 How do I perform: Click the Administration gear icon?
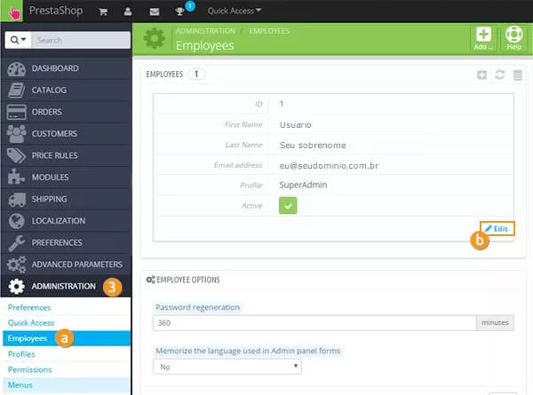click(x=16, y=287)
